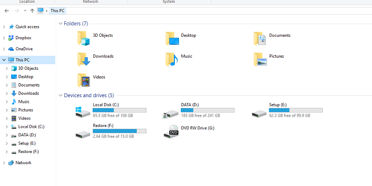The height and width of the screenshot is (186, 372).
Task: Select the DVD RW Drive (G:)
Action: 172,132
